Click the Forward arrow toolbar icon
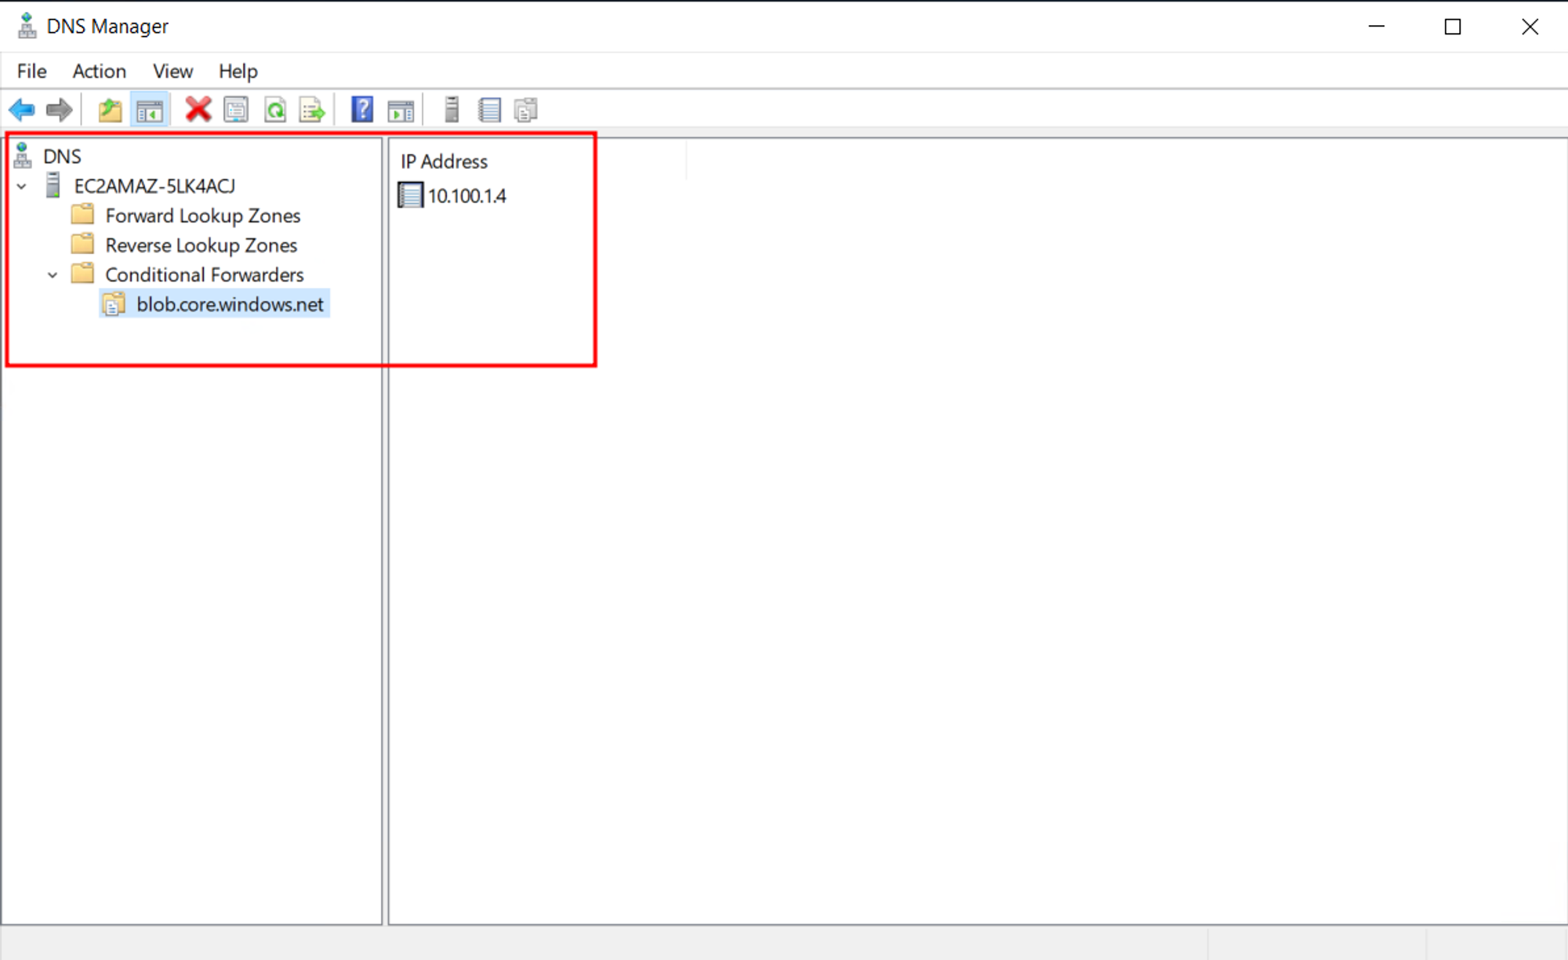Viewport: 1568px width, 960px height. 60,110
